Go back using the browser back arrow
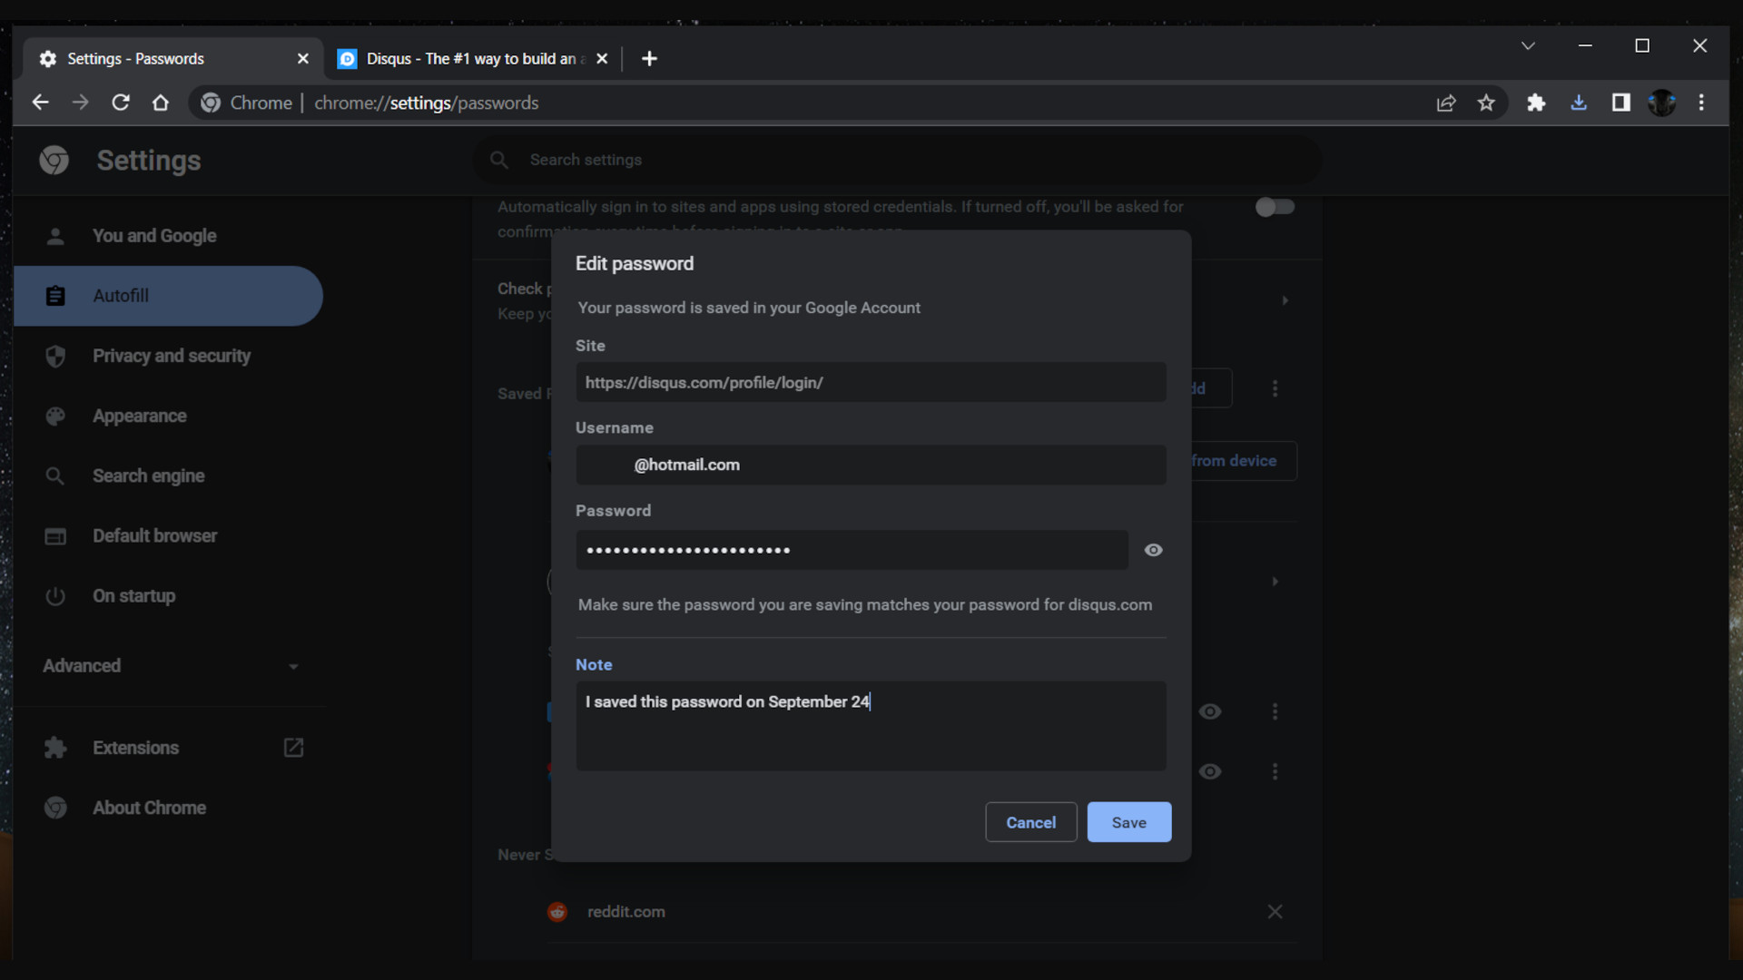Image resolution: width=1743 pixels, height=980 pixels. (40, 103)
